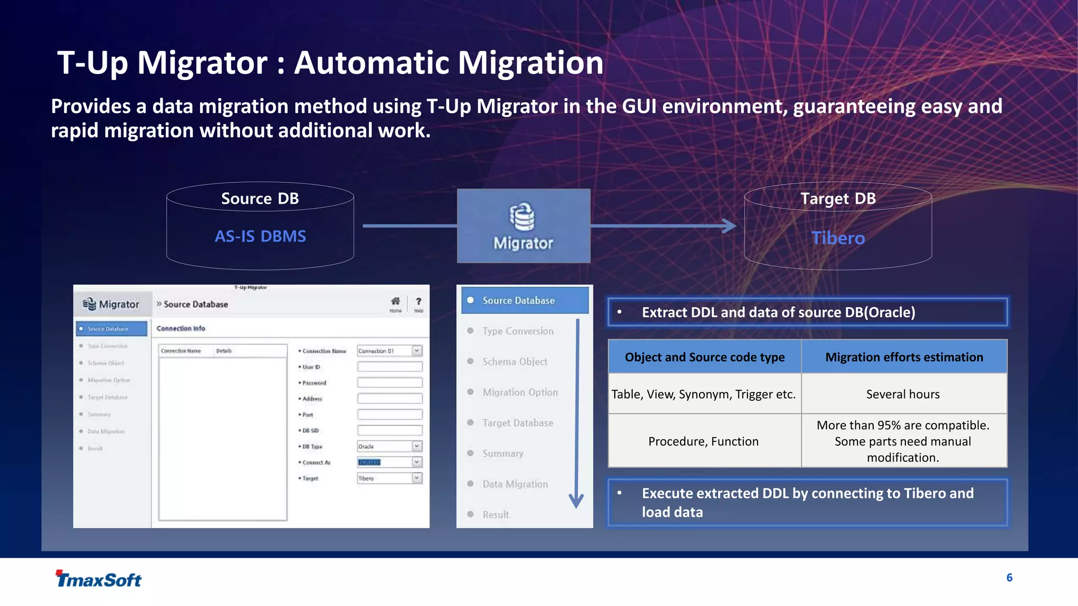Click Summary in the enlarged step list
This screenshot has width=1078, height=606.
tap(503, 453)
